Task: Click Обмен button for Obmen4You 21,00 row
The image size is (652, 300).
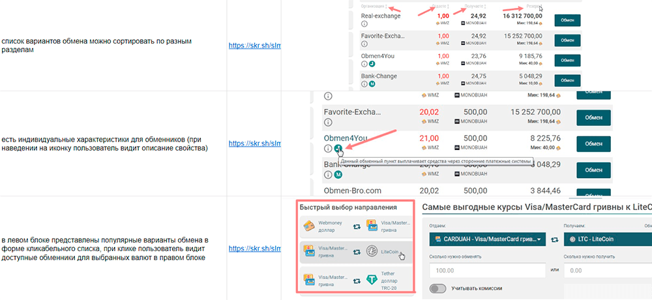Action: point(593,143)
